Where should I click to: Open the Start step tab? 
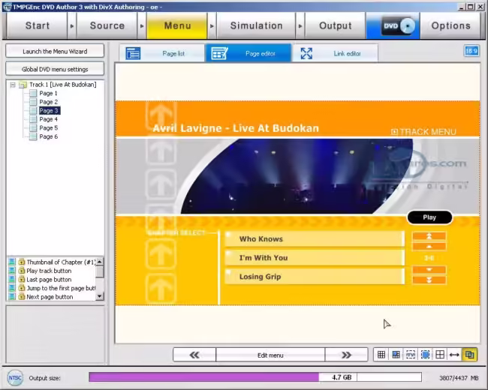click(37, 25)
